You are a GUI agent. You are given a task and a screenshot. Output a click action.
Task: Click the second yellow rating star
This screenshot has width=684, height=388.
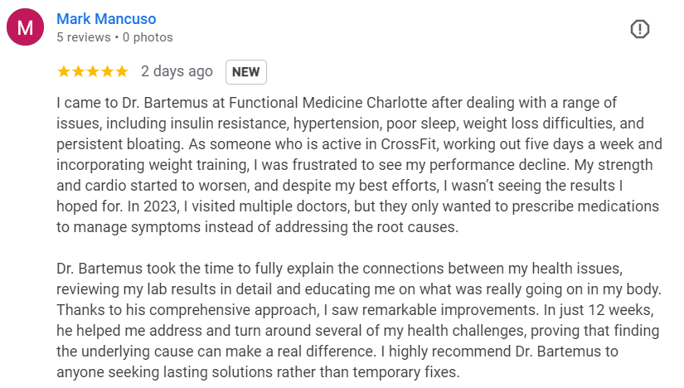(x=78, y=72)
